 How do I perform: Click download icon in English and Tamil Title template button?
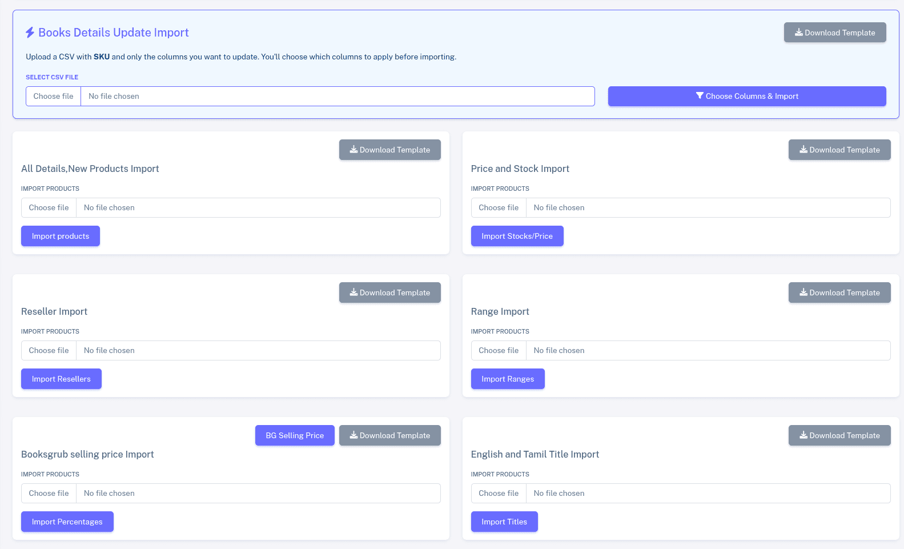pyautogui.click(x=803, y=435)
